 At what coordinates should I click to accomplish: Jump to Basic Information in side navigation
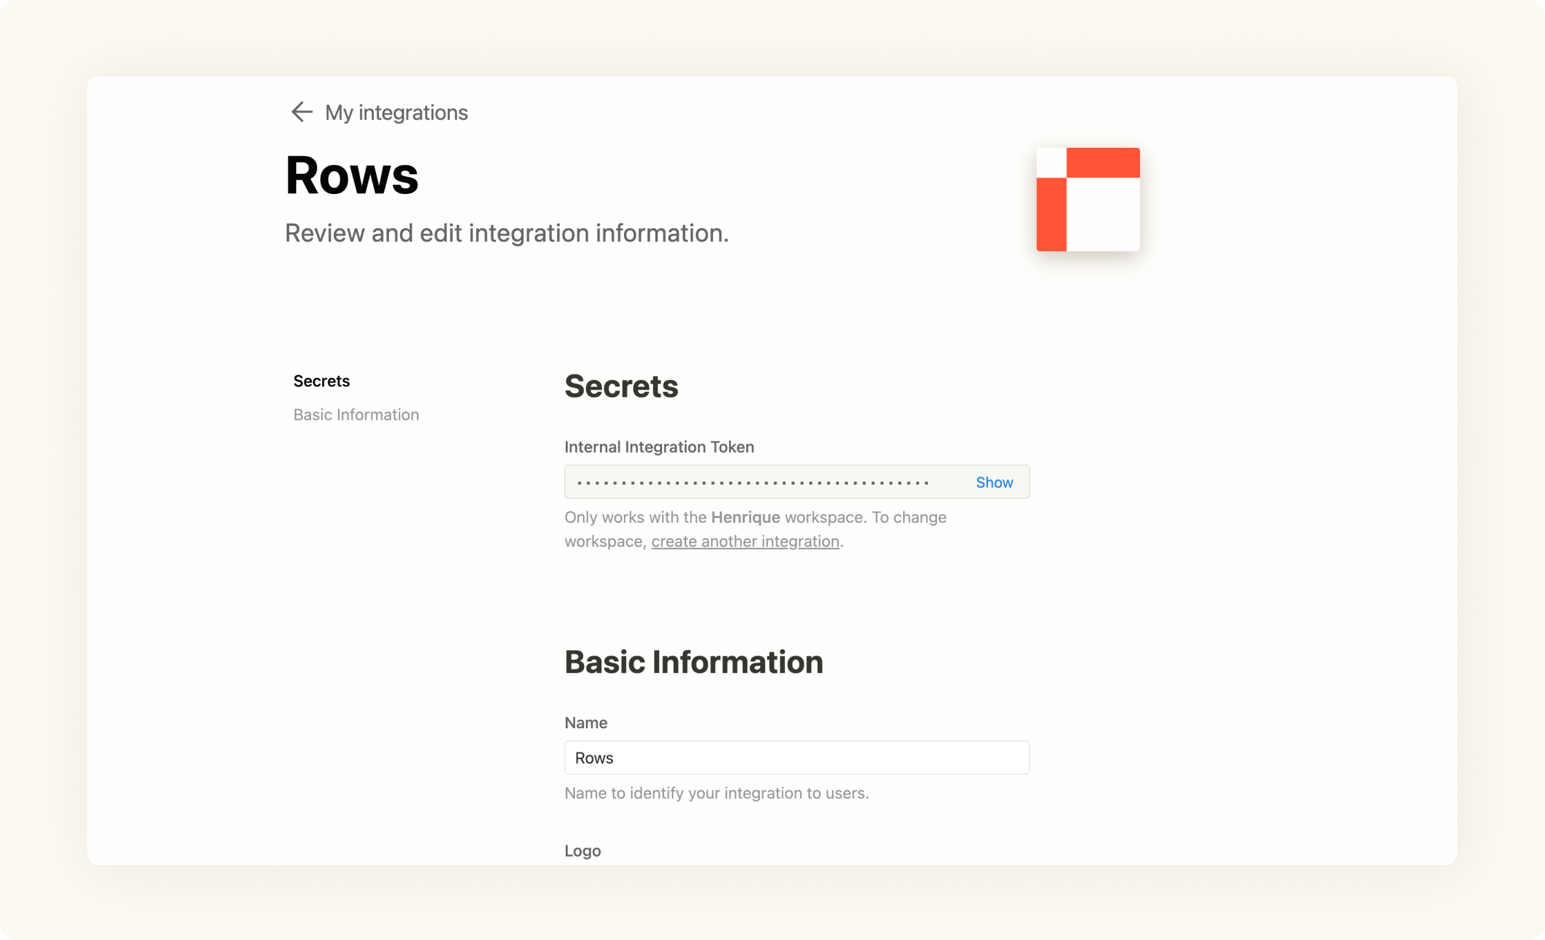356,415
